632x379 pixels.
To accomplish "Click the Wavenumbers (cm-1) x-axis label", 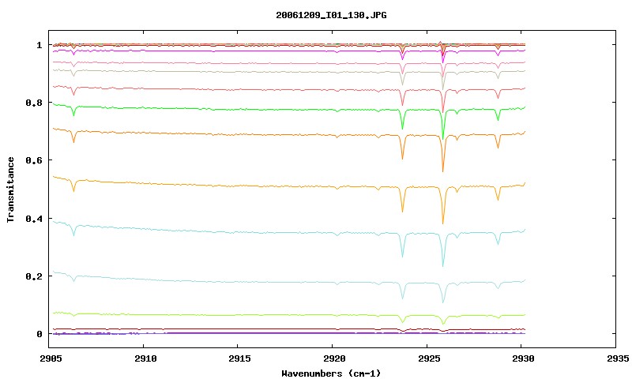I will pos(331,373).
